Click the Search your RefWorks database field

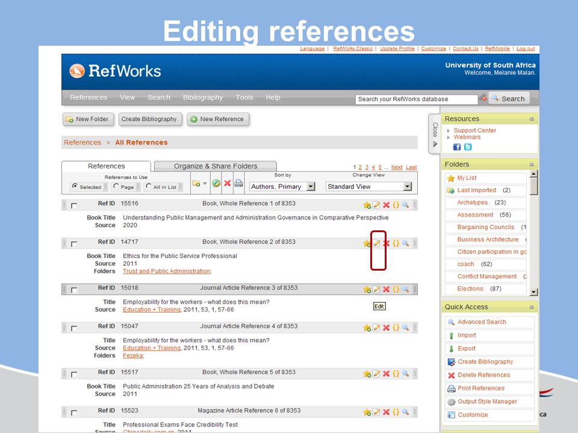(417, 99)
